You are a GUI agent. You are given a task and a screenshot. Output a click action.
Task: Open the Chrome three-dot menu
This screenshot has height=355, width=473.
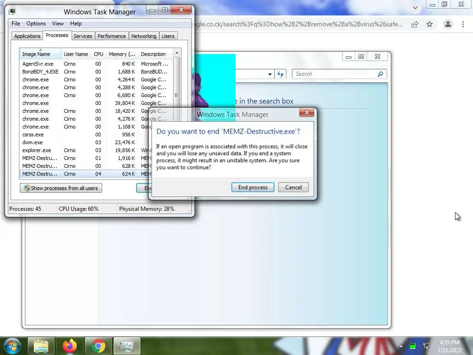pyautogui.click(x=463, y=24)
